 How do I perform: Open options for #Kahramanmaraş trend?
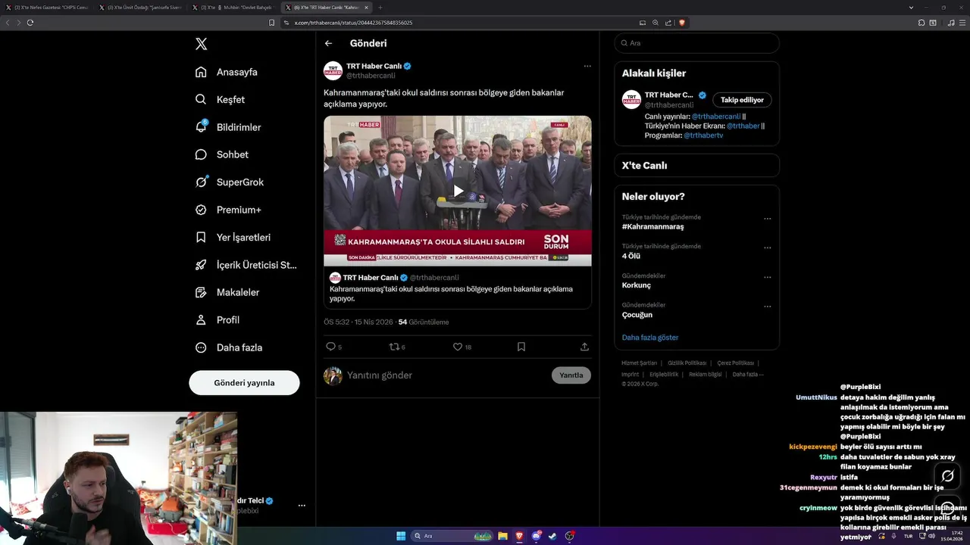[767, 219]
